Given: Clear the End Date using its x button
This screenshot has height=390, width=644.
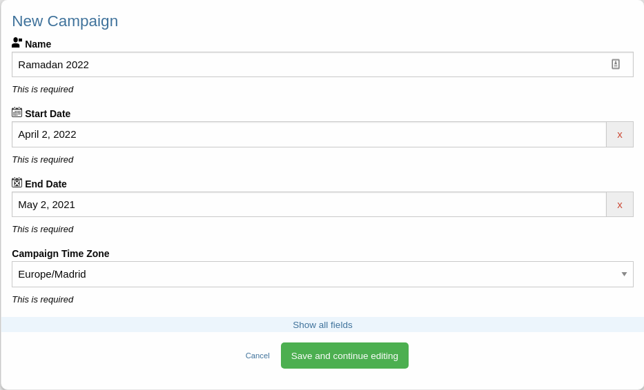Looking at the screenshot, I should 620,205.
